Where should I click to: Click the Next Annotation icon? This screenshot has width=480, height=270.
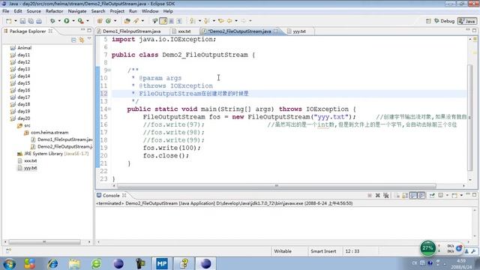click(192, 21)
